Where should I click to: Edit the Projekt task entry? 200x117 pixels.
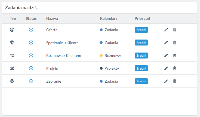tap(166, 69)
